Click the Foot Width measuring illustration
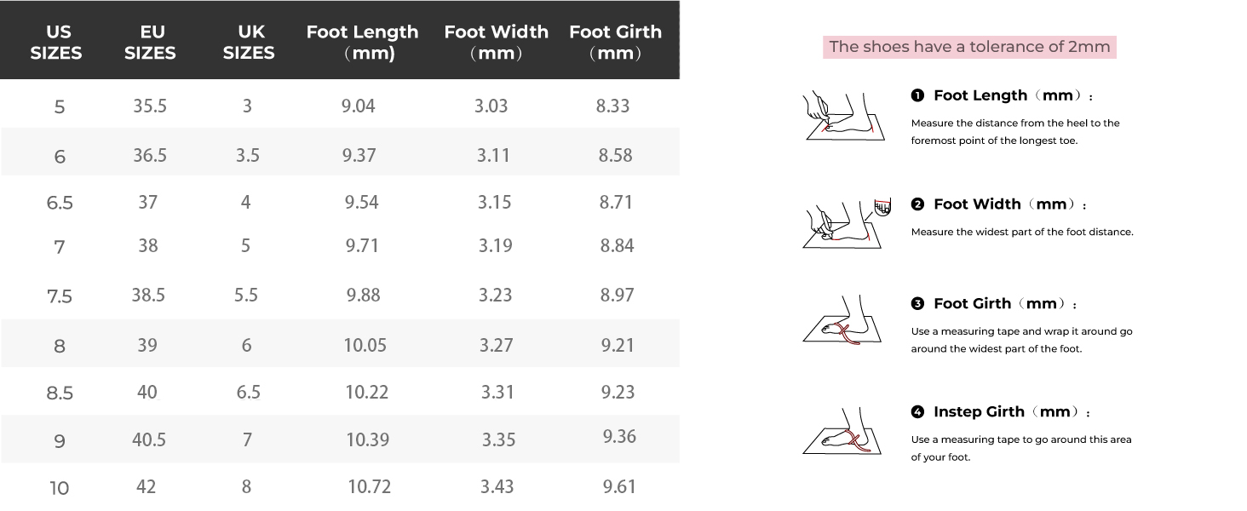 tap(846, 224)
